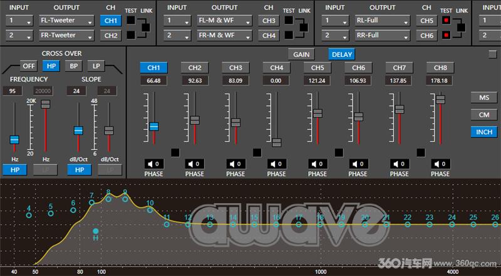Toggle the black link square between CH3 and CH4 delays
This screenshot has width=501, height=276.
click(x=257, y=152)
